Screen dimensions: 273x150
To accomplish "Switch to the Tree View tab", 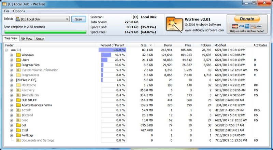I will point(11,38).
